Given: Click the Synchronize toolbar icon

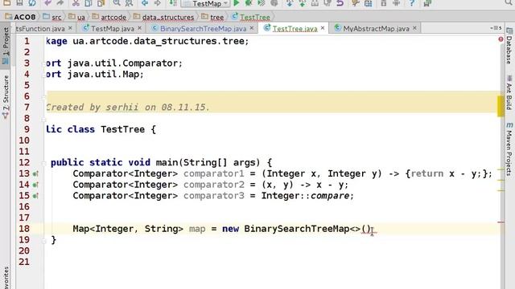Looking at the screenshot, I should (32, 3).
